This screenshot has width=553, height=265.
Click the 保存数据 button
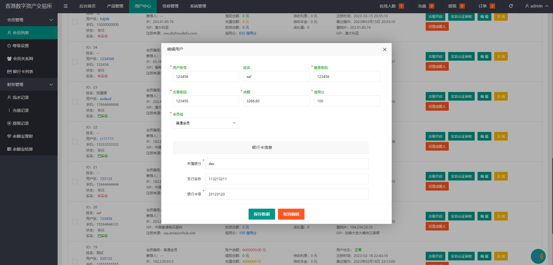[262, 214]
